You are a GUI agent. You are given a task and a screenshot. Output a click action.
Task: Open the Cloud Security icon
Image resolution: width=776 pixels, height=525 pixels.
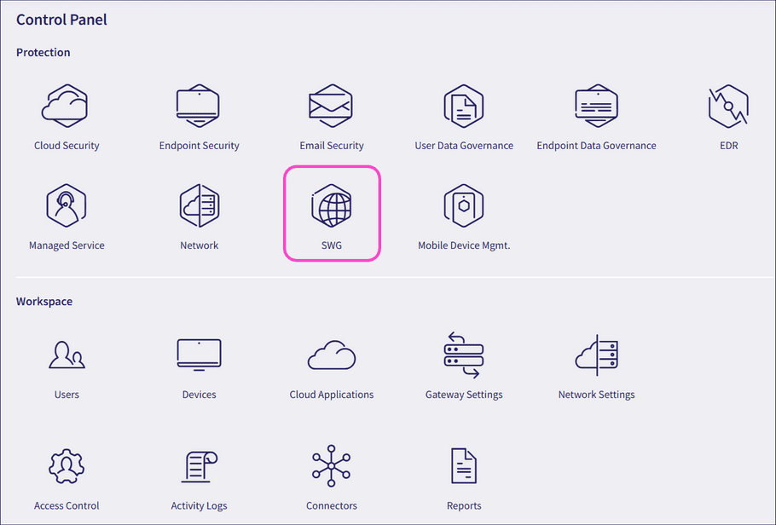(x=67, y=106)
